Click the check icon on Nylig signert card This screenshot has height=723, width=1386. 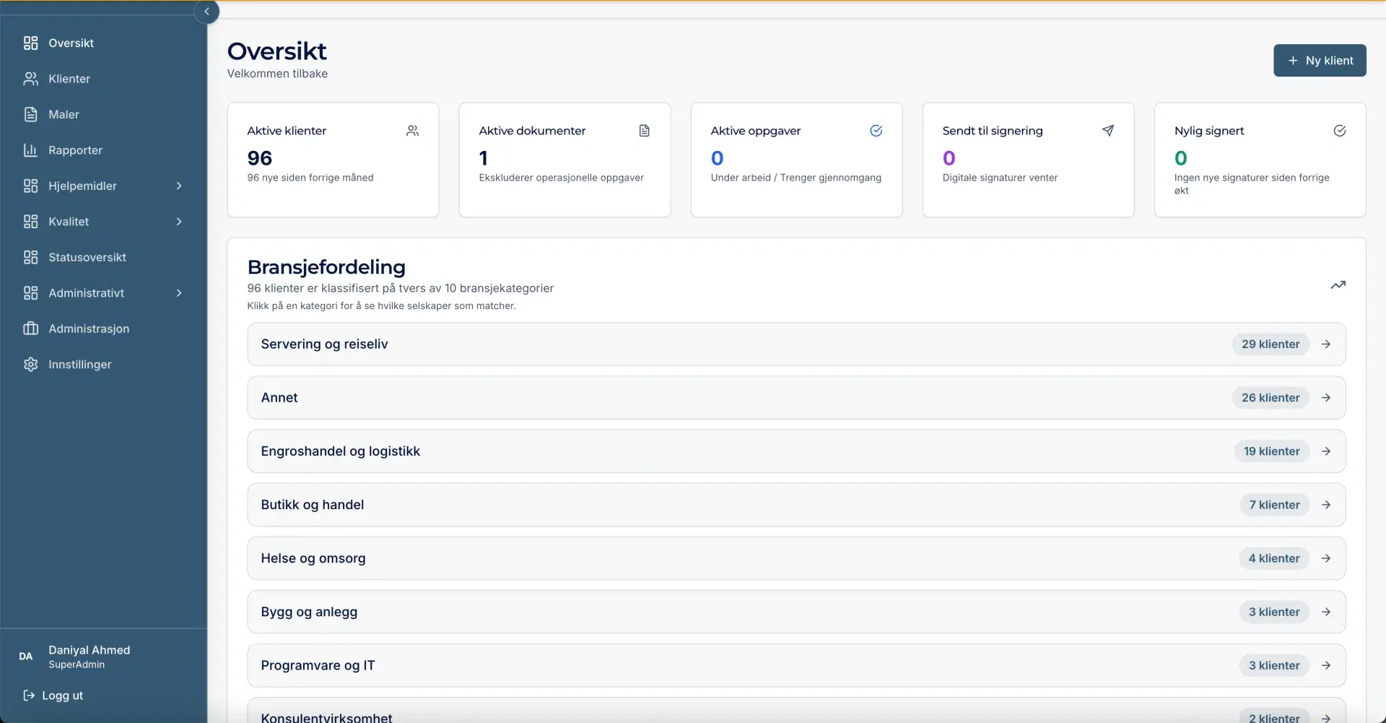click(1340, 131)
